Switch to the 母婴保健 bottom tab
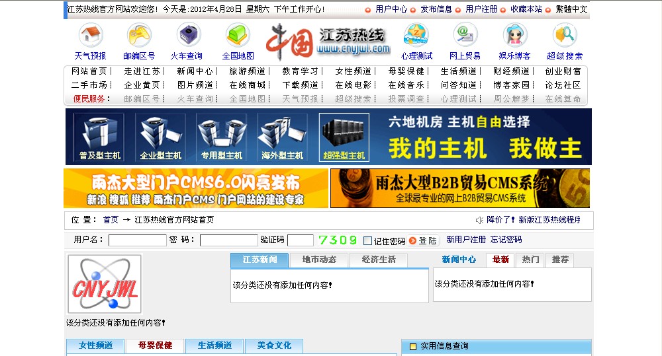This screenshot has height=356, width=662. [155, 346]
